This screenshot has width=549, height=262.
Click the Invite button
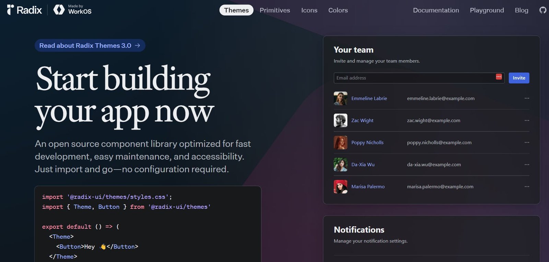(x=518, y=78)
